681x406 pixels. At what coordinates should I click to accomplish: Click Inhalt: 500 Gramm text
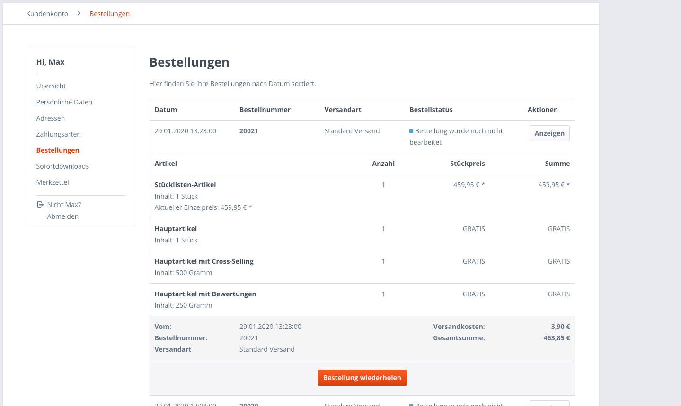click(x=183, y=273)
